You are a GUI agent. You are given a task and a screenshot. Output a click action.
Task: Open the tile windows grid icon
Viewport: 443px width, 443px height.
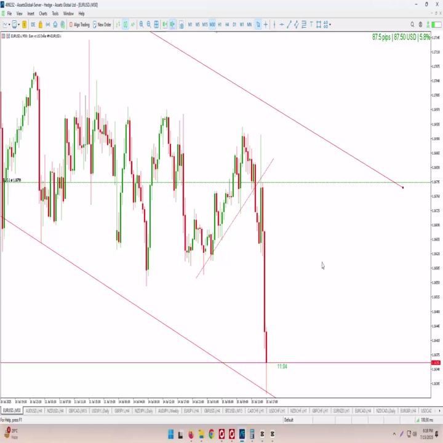point(156,25)
